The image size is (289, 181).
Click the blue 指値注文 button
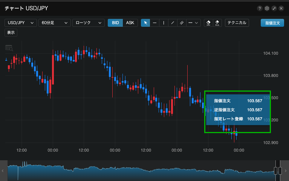(x=272, y=23)
